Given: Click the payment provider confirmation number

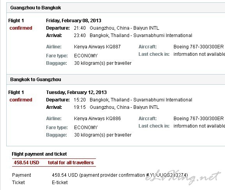Looking at the screenshot, I should (168, 175).
